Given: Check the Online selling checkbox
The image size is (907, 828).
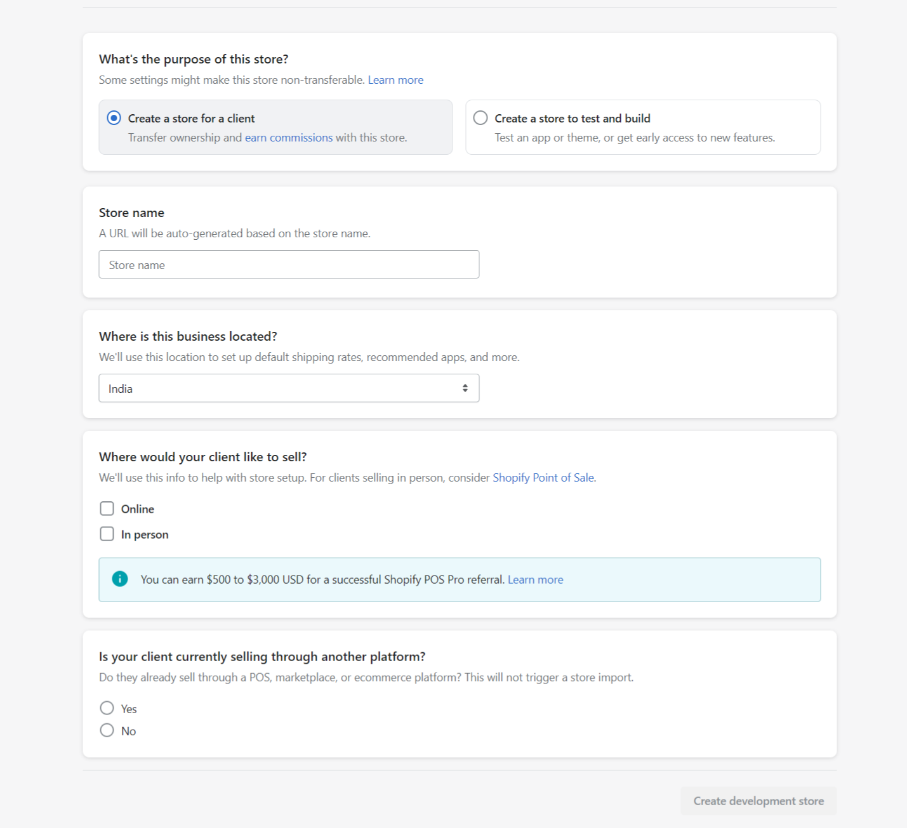Looking at the screenshot, I should (x=107, y=509).
